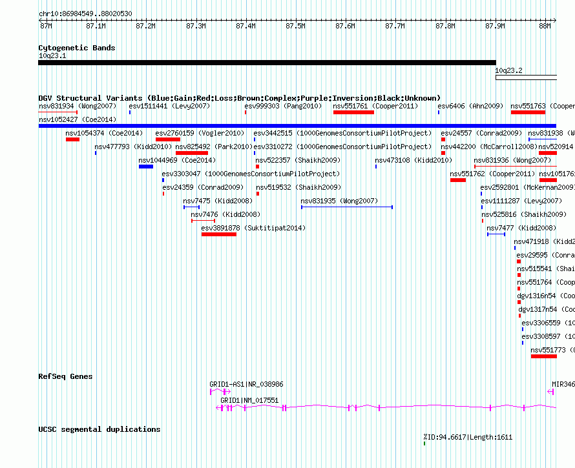Viewport: 575px width, 468px height.
Task: Click the RefSeq Genes track title
Action: 65,376
